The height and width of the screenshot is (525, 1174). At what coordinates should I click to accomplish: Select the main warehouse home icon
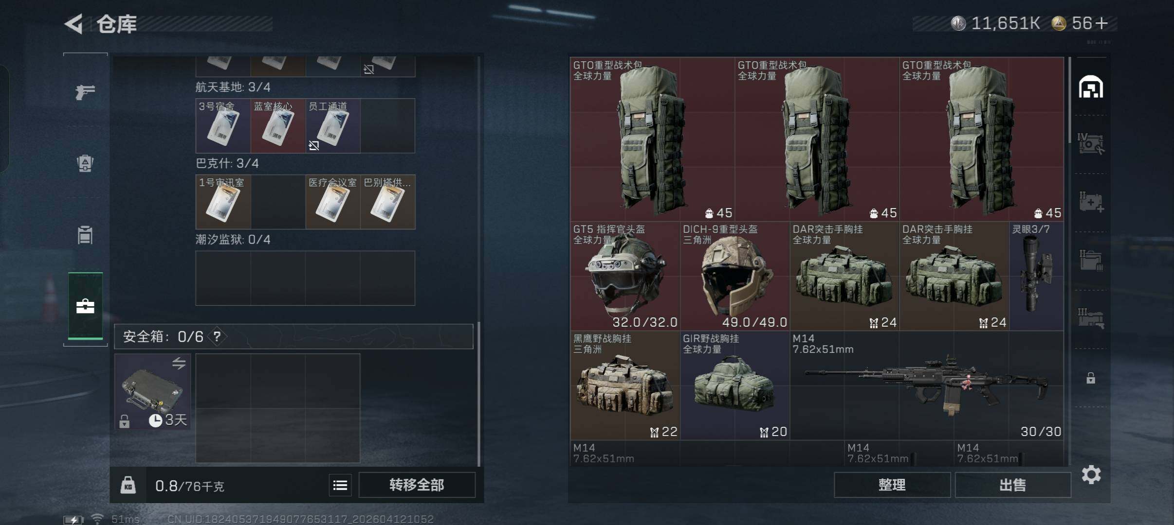1091,87
